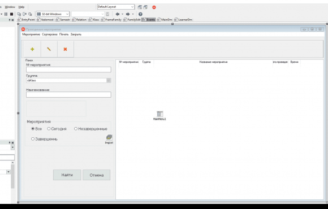Screen dimensions: 328x209
Task: Click the IDE stop square icon
Action: point(12,14)
